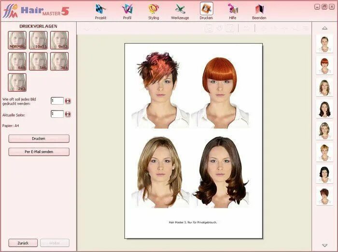Open the Werkzeuge tools section
Image resolution: width=338 pixels, height=252 pixels.
[180, 11]
